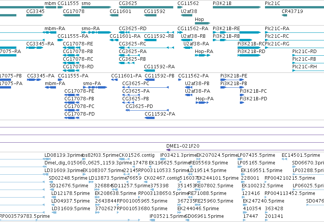The image size is (324, 222).
Task: Select the Pi3K21B-RE transcript
Action: [x=237, y=32]
